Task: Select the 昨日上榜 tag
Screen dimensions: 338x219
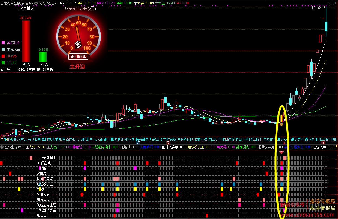Action: point(242,140)
